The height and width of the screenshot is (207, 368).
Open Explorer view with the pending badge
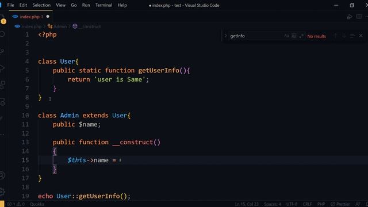pyautogui.click(x=2, y=19)
